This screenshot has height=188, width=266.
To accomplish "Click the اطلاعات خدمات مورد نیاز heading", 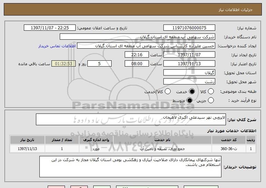I will (231, 131).
